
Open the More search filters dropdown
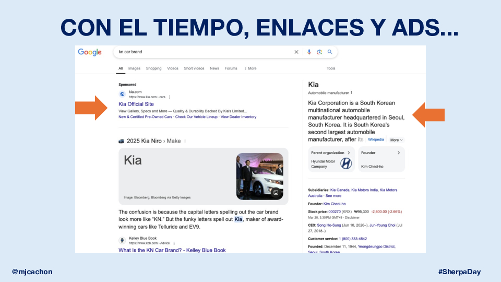(251, 68)
